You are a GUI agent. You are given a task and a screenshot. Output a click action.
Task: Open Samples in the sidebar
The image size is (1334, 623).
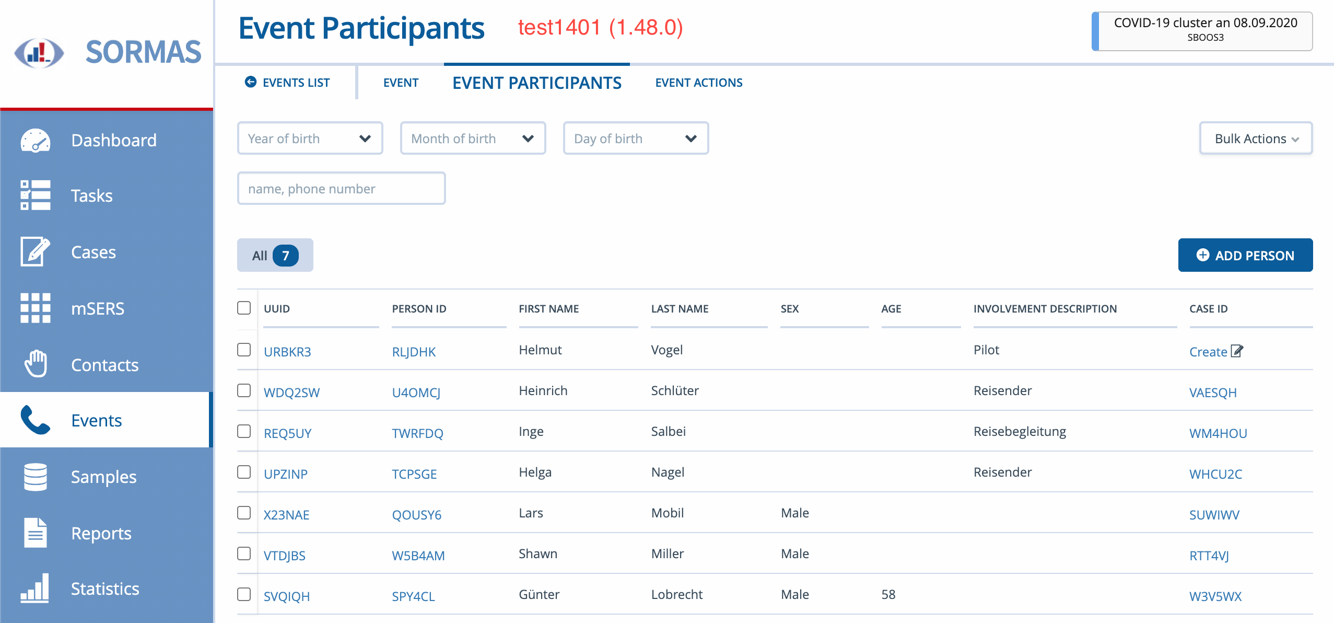pos(107,477)
